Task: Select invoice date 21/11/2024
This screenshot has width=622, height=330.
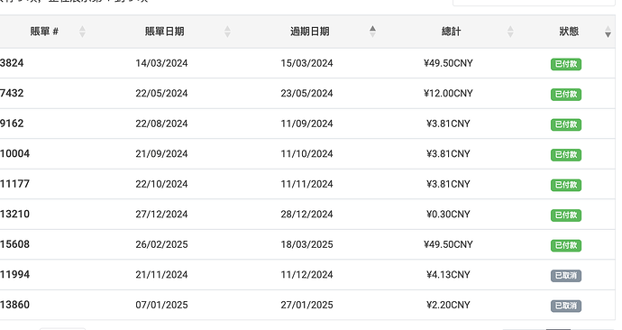Action: 161,274
